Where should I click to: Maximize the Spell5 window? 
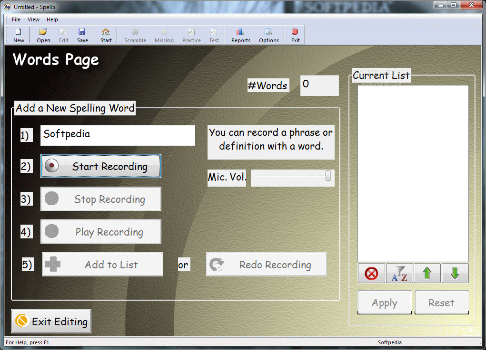point(454,5)
